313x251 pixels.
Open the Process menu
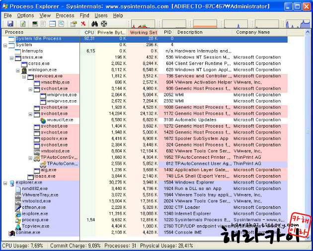coord(65,15)
